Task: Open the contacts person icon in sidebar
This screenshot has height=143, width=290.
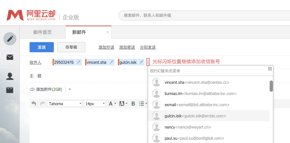Action: (10, 76)
